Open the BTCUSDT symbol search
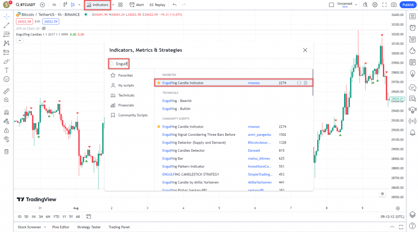418x232 pixels. point(25,5)
